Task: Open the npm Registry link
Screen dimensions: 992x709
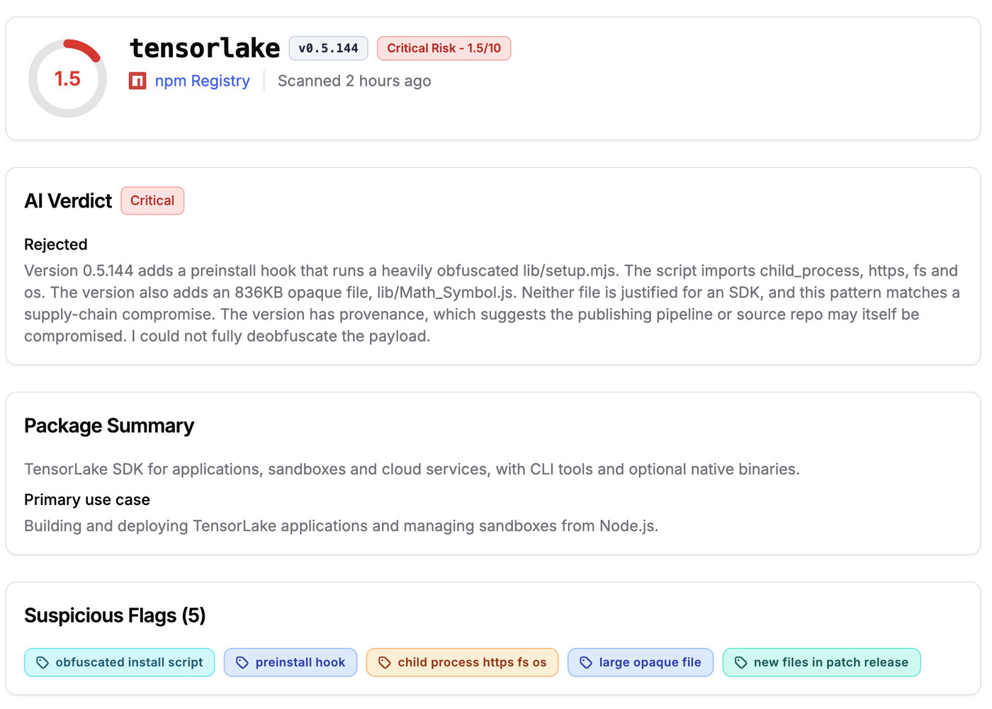Action: pos(202,81)
